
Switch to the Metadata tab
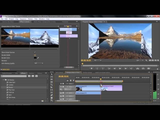pos(65,22)
